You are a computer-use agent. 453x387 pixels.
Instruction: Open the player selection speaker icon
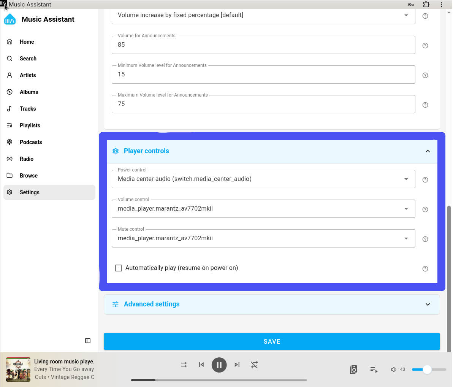[353, 370]
